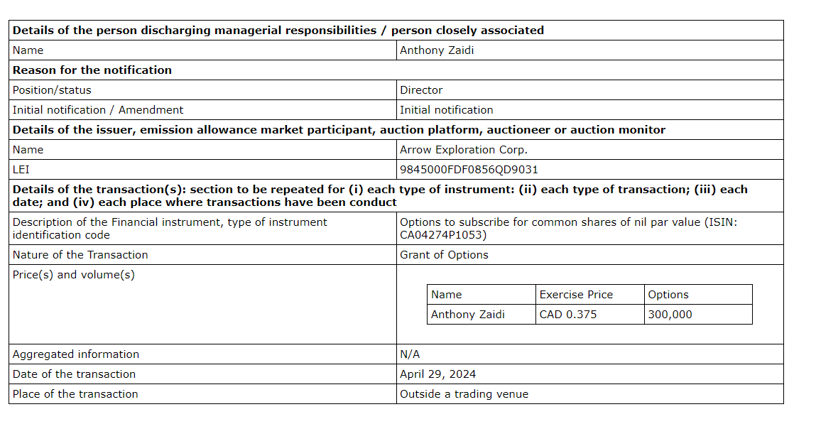Click the Nature of the Transaction label
This screenshot has height=424, width=816.
tap(80, 255)
